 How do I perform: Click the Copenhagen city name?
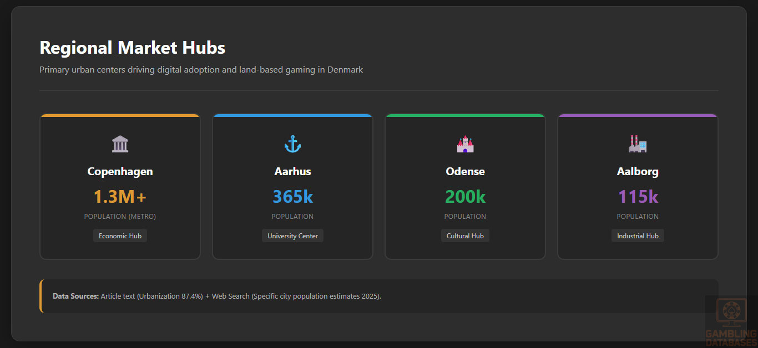(x=120, y=172)
